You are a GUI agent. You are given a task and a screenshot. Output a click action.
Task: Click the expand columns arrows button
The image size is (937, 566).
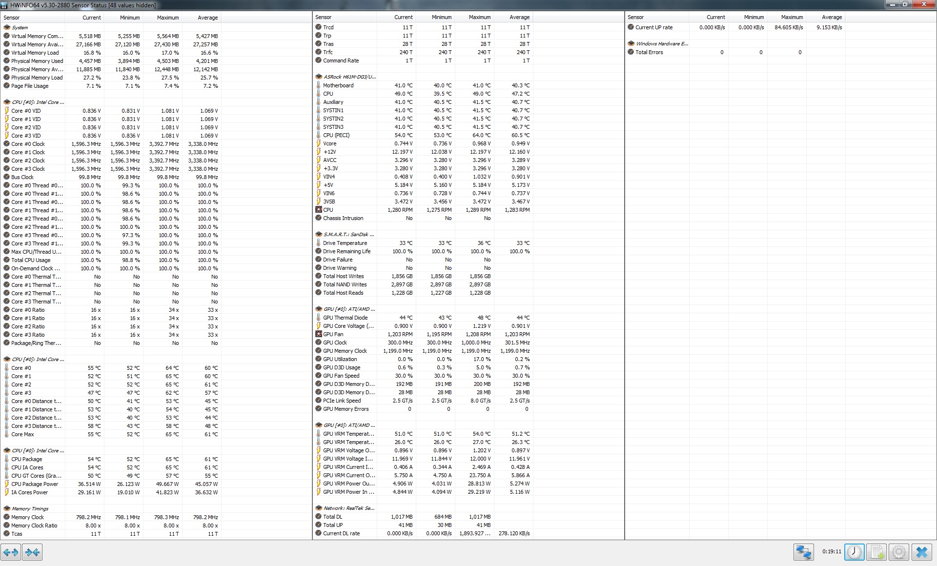tap(11, 552)
